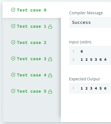Click the lock icon on Test case 4
This screenshot has height=124, width=111.
point(50,75)
